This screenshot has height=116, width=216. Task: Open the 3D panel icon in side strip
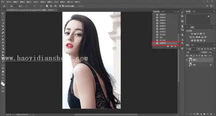(x=182, y=48)
